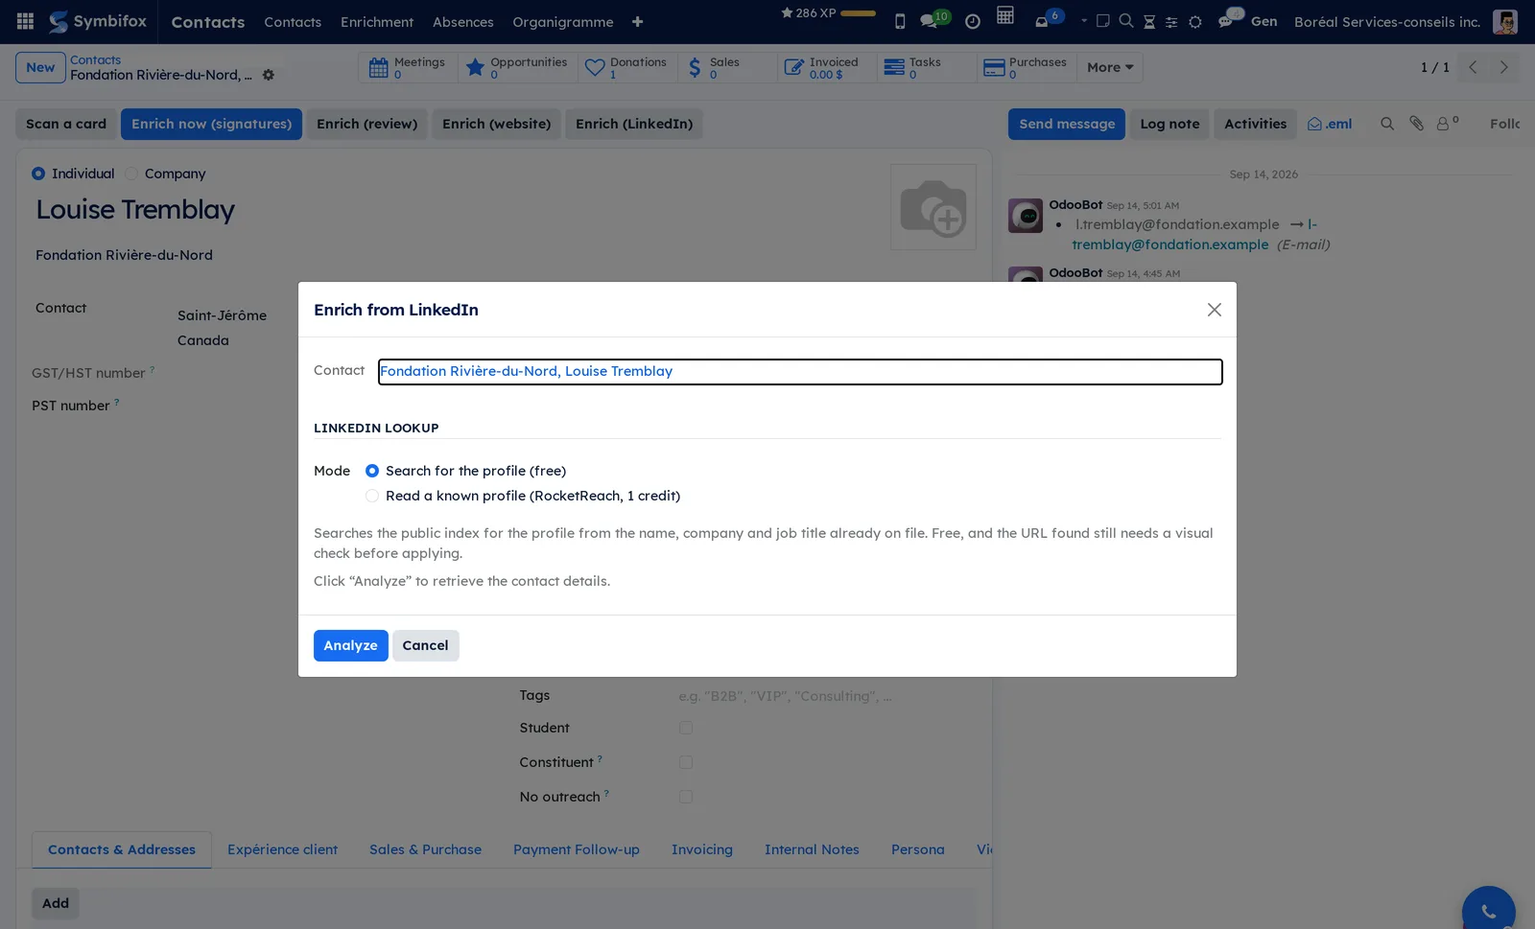Click the magnifier search icon in top bar
Viewport: 1535px width, 929px height.
1126,21
